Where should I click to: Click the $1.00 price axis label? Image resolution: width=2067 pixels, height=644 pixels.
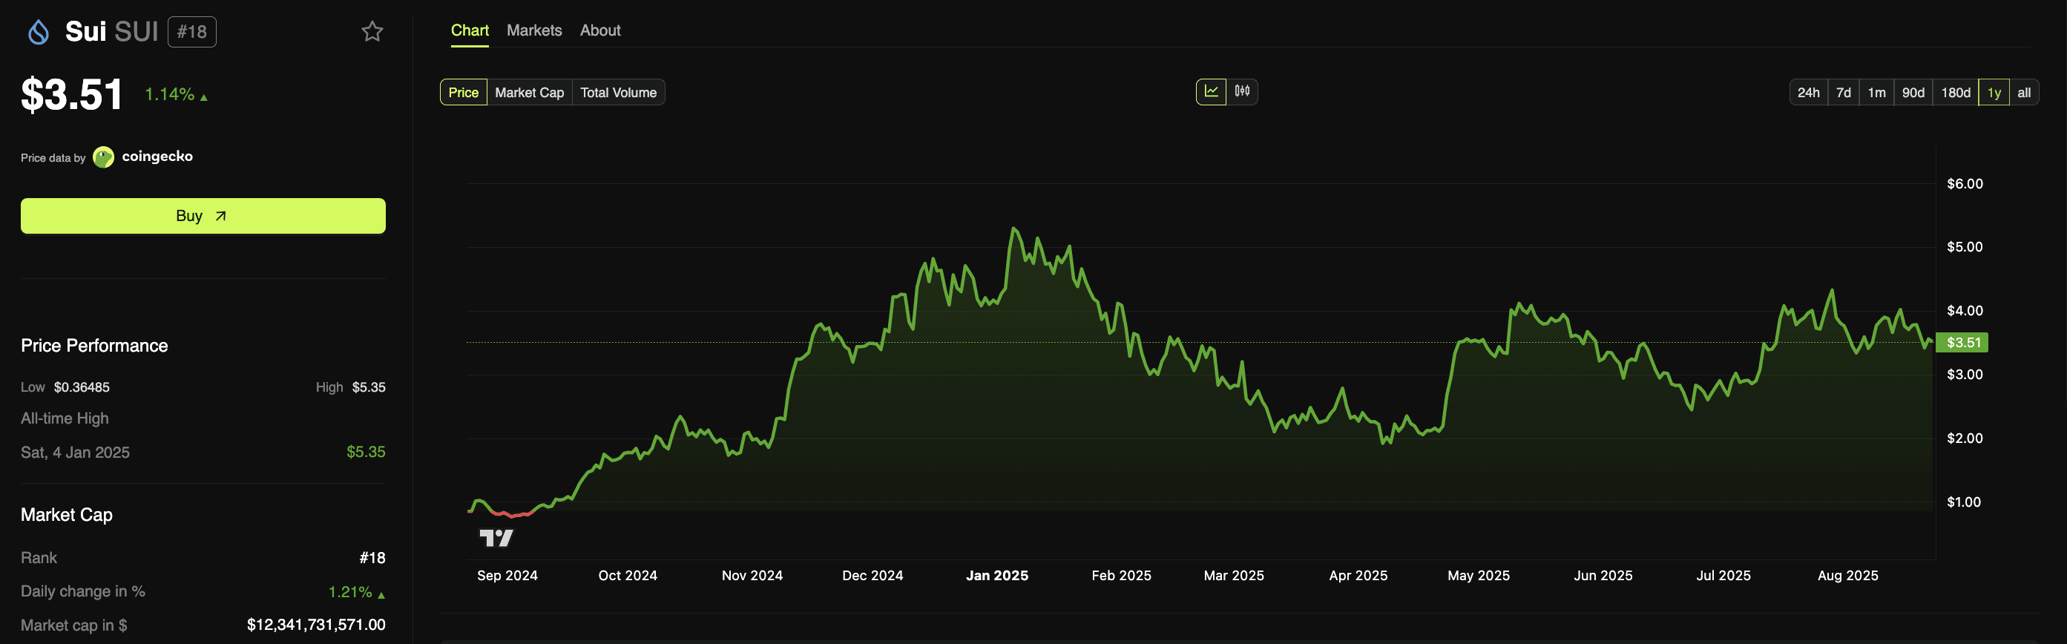point(1963,502)
